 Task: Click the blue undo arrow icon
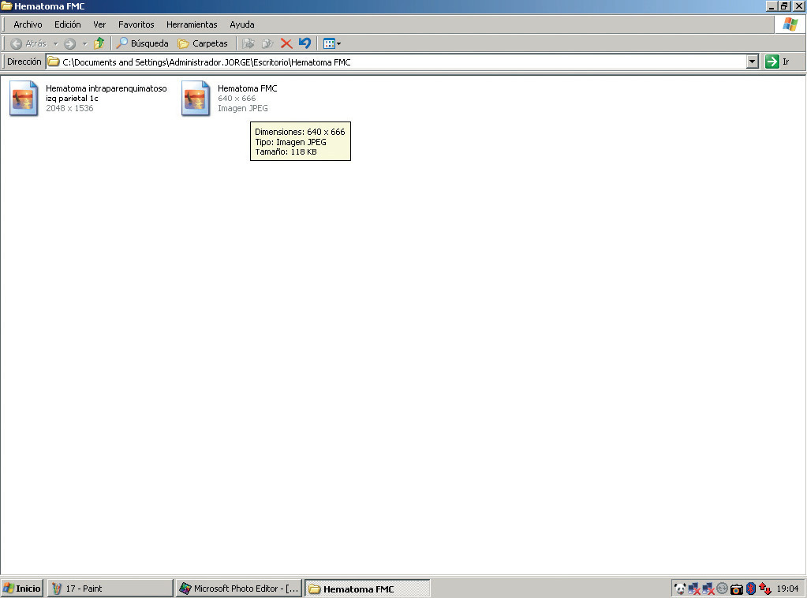pos(304,43)
